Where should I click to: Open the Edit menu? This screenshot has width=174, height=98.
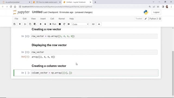(x=24, y=19)
